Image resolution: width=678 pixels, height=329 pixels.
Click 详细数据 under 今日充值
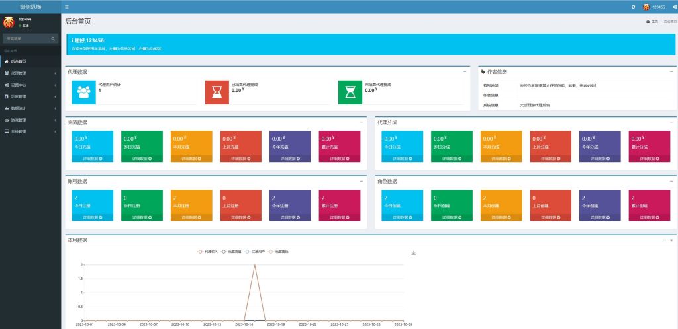point(92,159)
